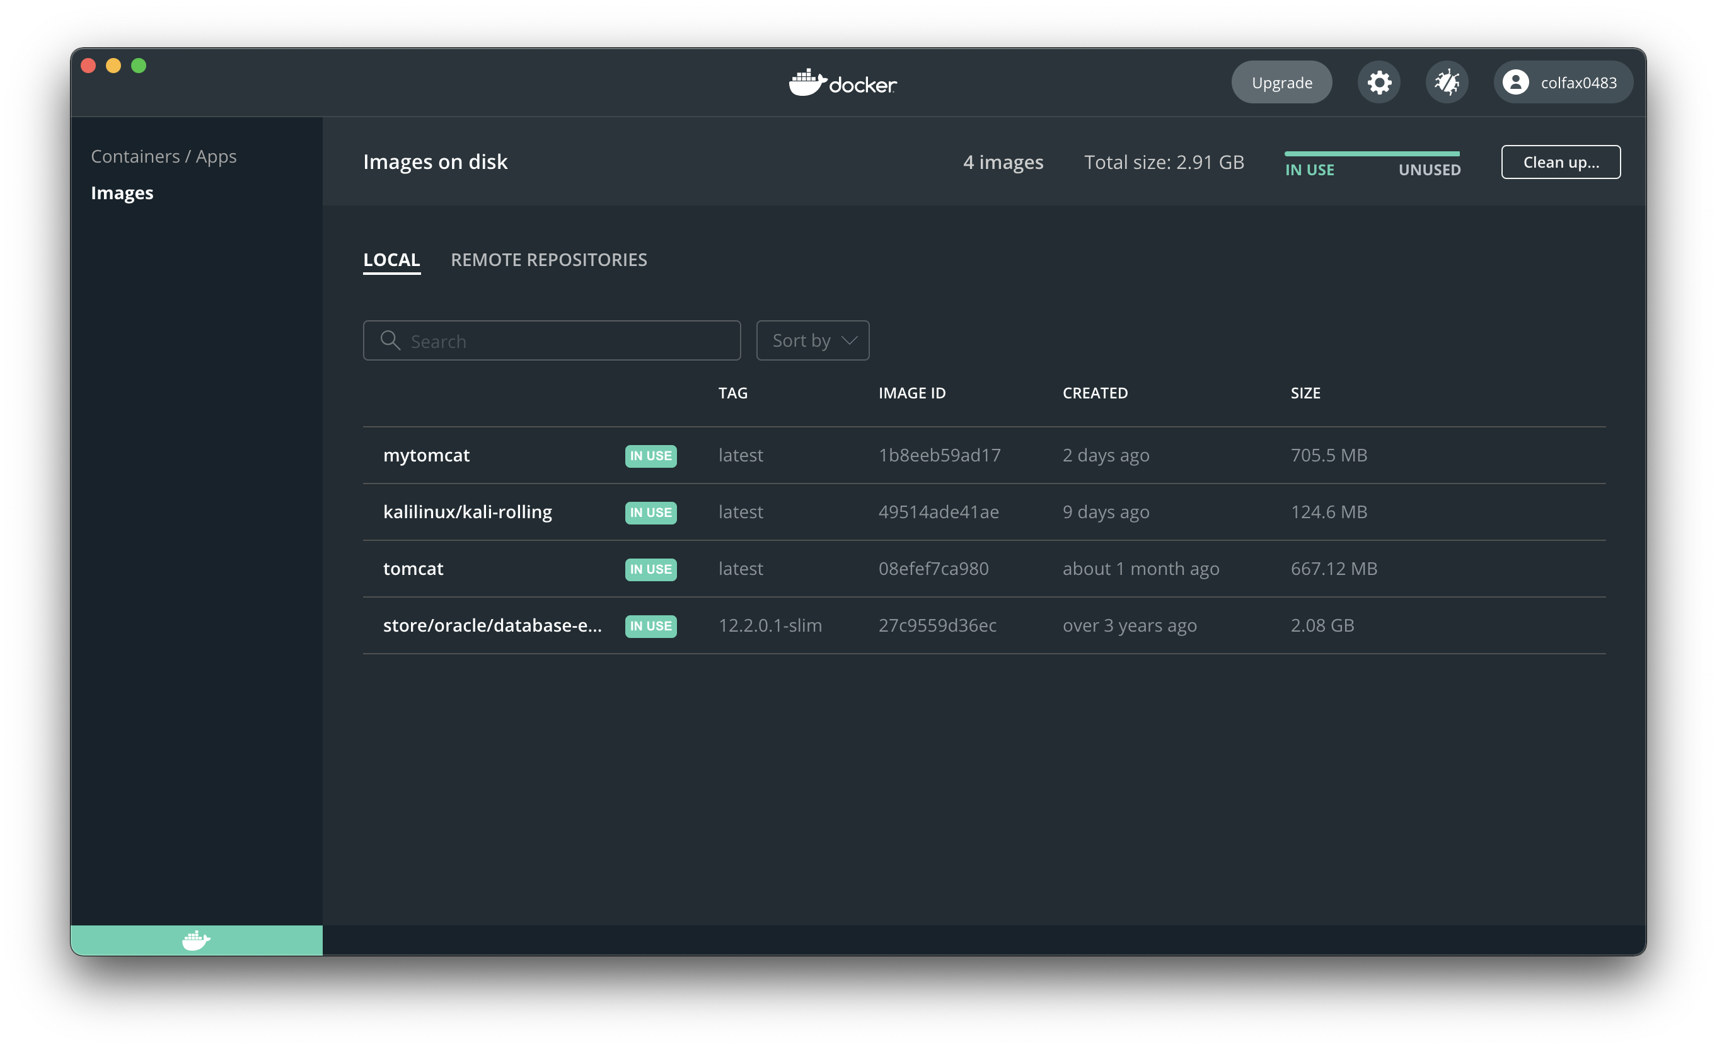The image size is (1717, 1049).
Task: Filter by IN USE images
Action: (1309, 170)
